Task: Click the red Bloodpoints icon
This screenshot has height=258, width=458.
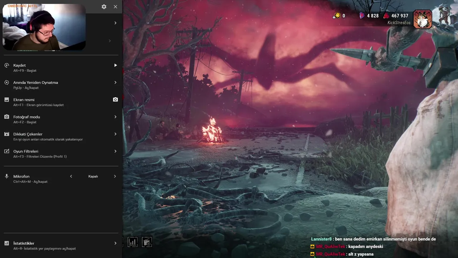Action: (386, 16)
